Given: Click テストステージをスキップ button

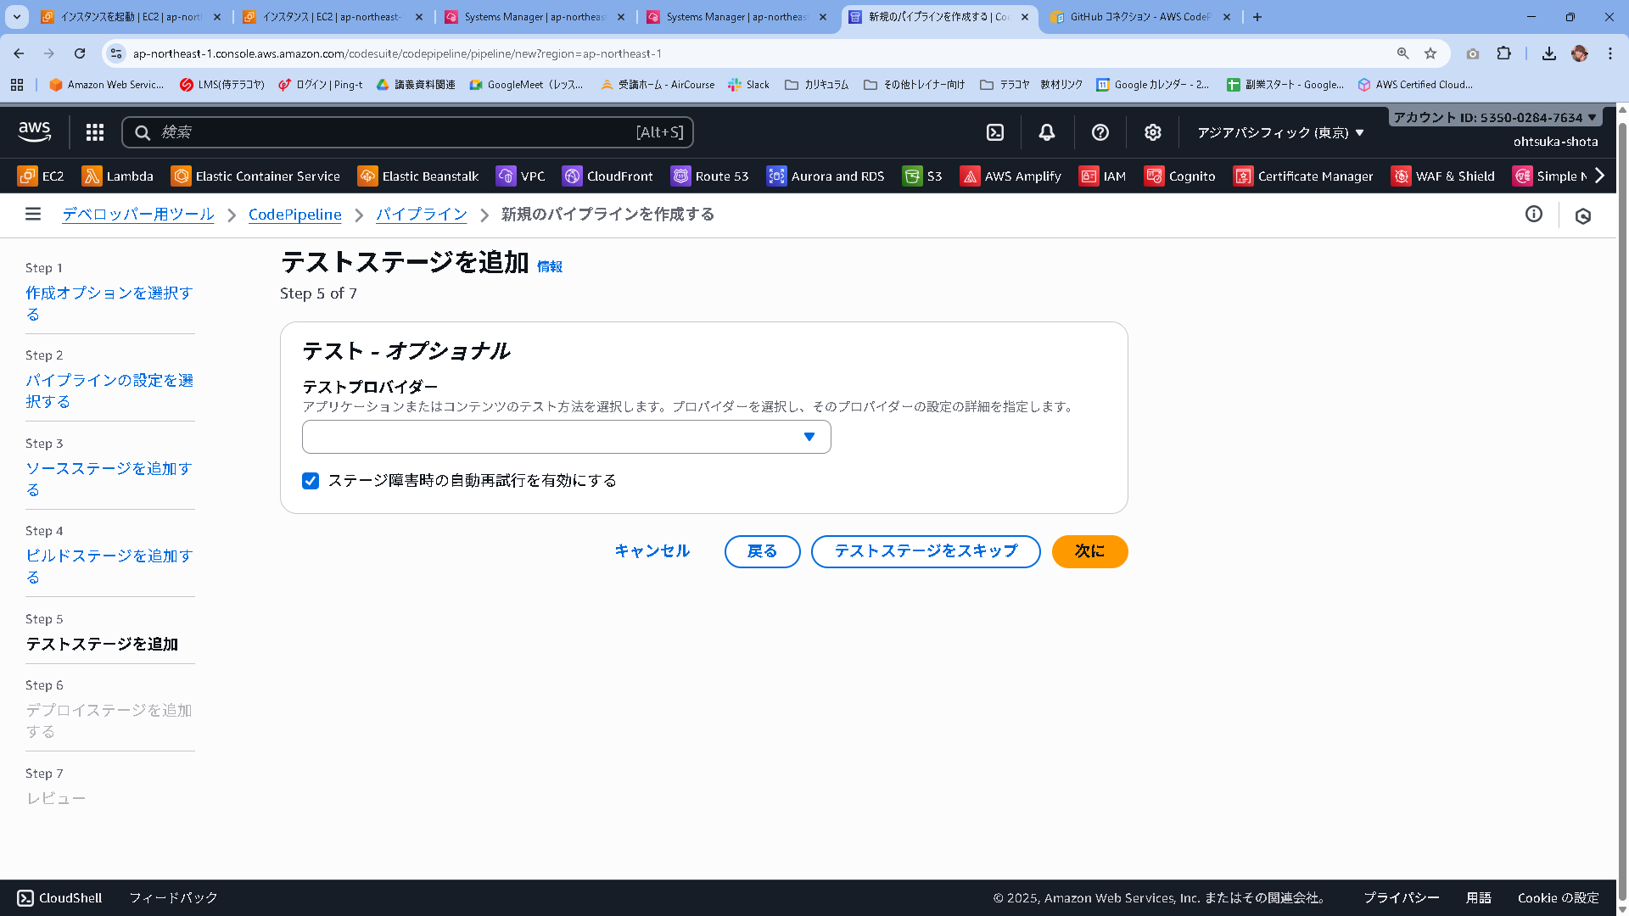Looking at the screenshot, I should pos(925,551).
